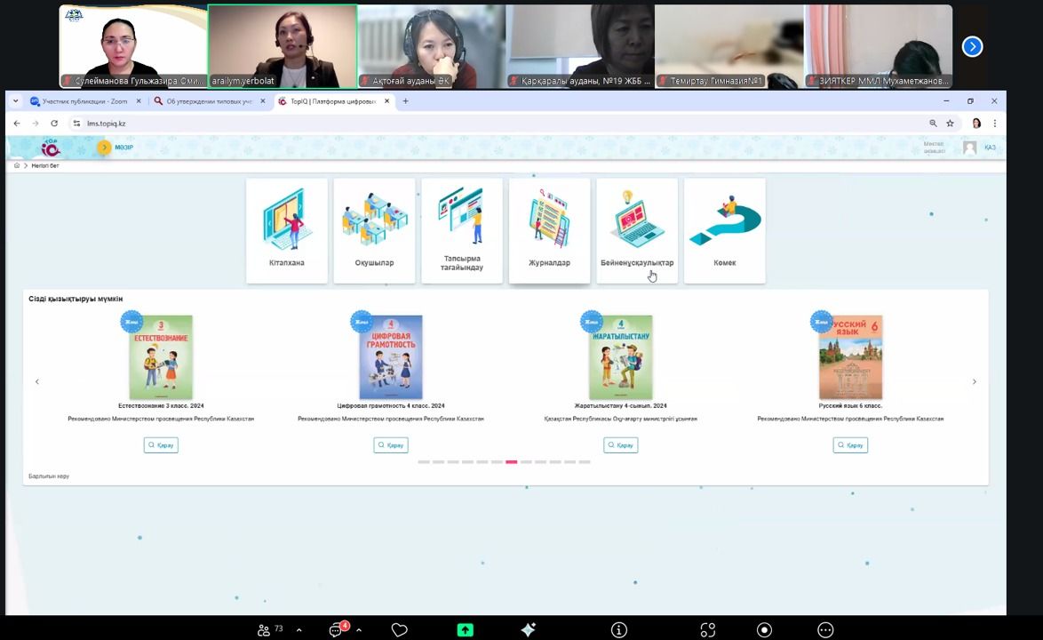
Task: Click the Zoom record button
Action: [764, 629]
